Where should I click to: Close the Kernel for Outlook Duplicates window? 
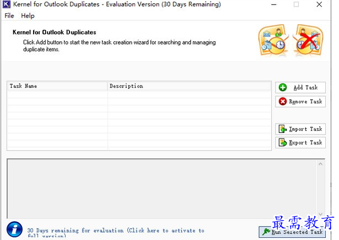319,4
